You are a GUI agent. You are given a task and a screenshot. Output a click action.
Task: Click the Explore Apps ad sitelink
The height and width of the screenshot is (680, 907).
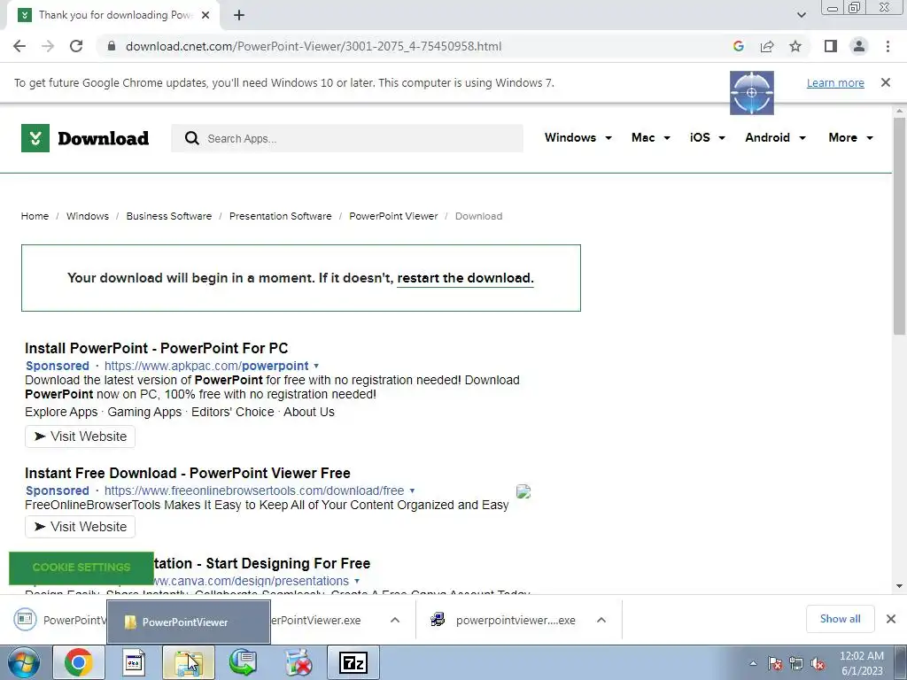[x=61, y=412]
